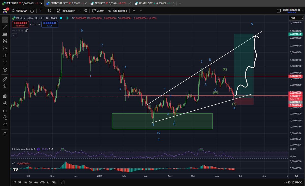Close the PEPEUSDT tab
This screenshot has height=186, width=305.
(x=42, y=3)
